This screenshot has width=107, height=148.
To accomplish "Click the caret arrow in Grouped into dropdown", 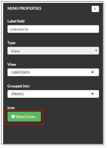I will (93, 94).
